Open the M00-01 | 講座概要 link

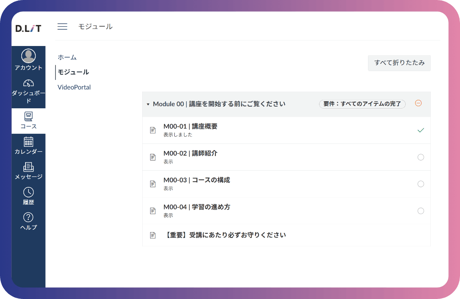click(x=190, y=126)
